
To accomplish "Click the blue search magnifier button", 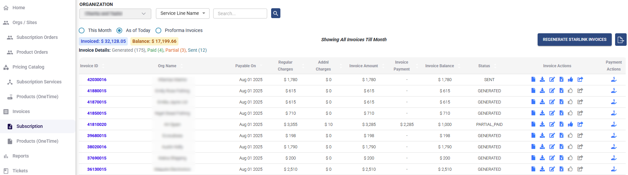I will click(275, 13).
